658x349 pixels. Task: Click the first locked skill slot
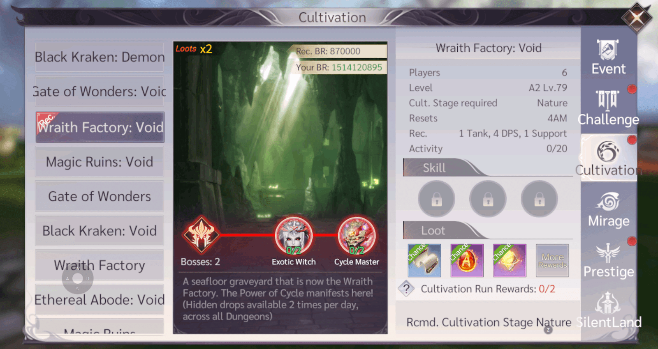coord(437,199)
